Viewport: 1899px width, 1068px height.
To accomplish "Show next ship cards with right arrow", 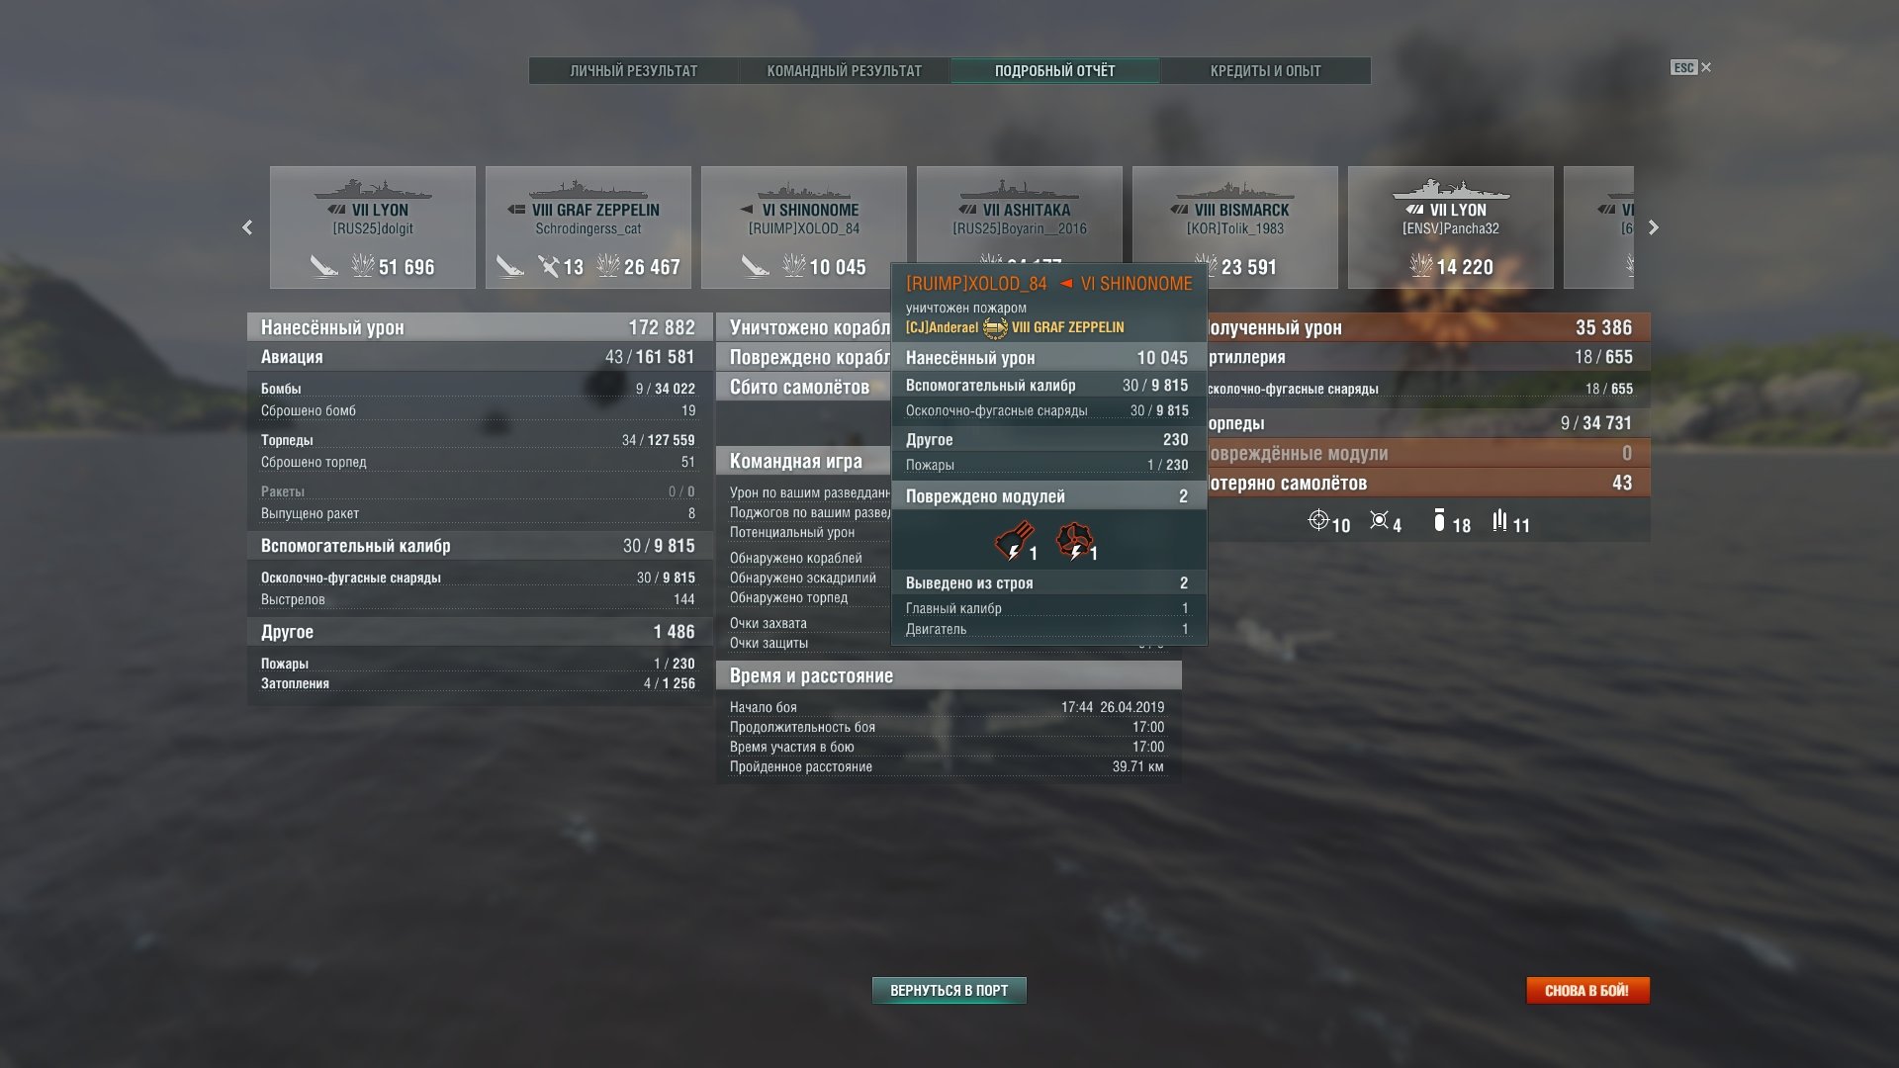I will tap(1653, 227).
